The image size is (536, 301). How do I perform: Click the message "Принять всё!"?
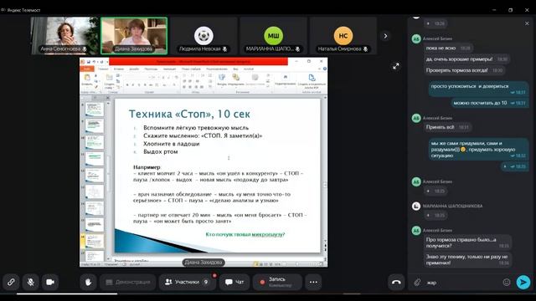(447, 127)
